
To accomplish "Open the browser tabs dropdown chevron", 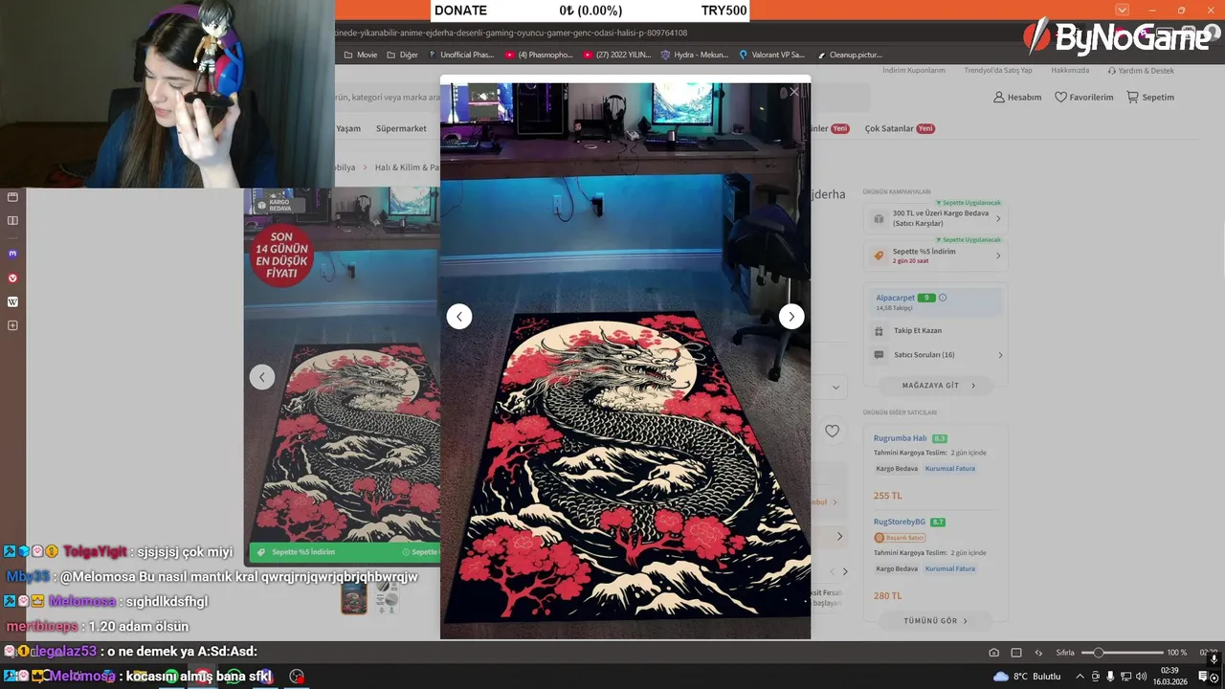I will [x=1122, y=10].
